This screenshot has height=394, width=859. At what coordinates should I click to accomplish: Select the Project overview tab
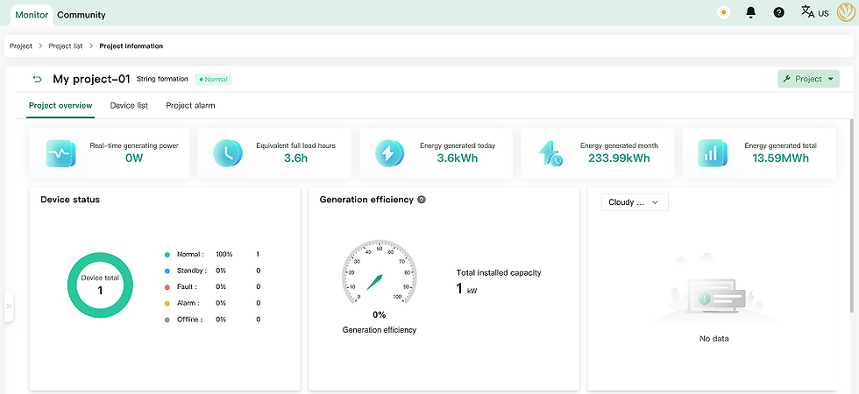(x=60, y=106)
